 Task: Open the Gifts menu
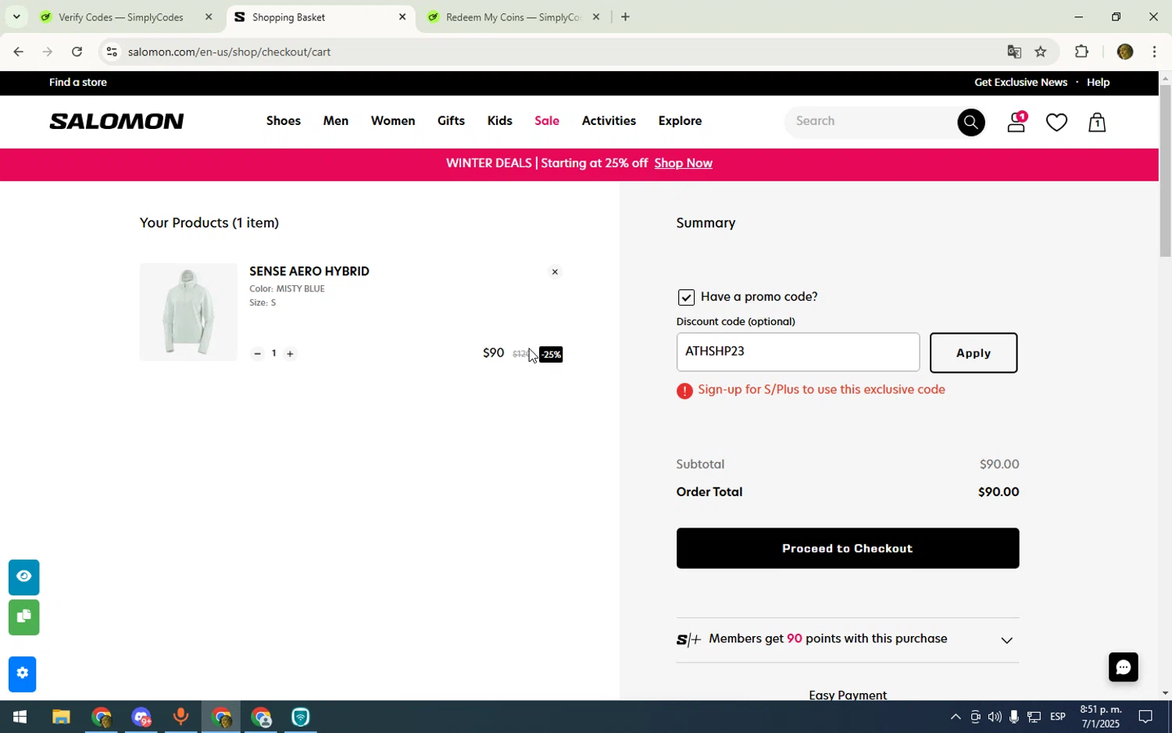click(451, 121)
